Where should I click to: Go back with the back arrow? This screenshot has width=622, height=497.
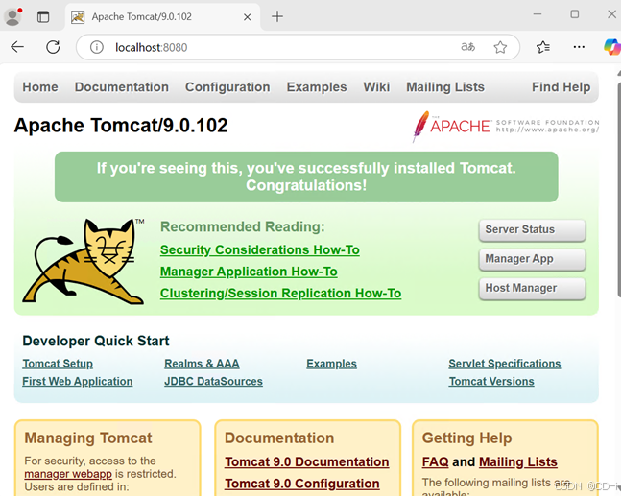(17, 47)
